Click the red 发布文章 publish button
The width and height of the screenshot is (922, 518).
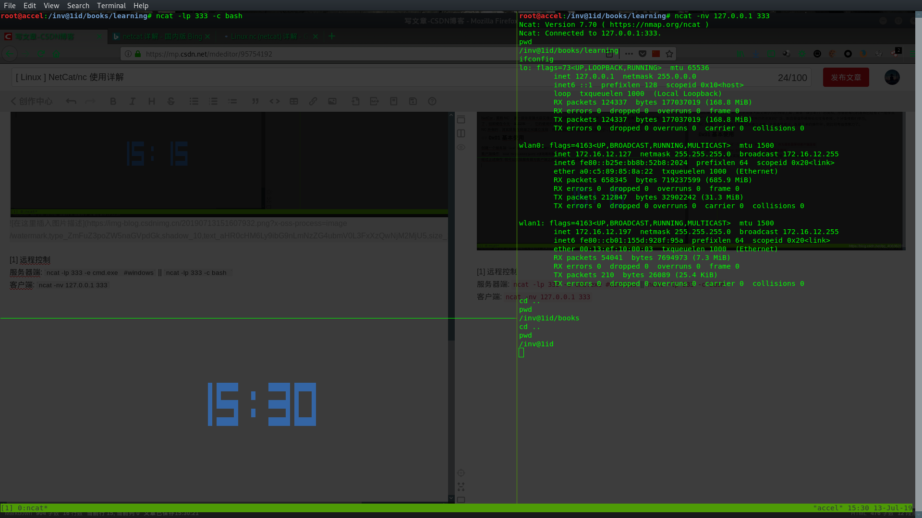[846, 77]
